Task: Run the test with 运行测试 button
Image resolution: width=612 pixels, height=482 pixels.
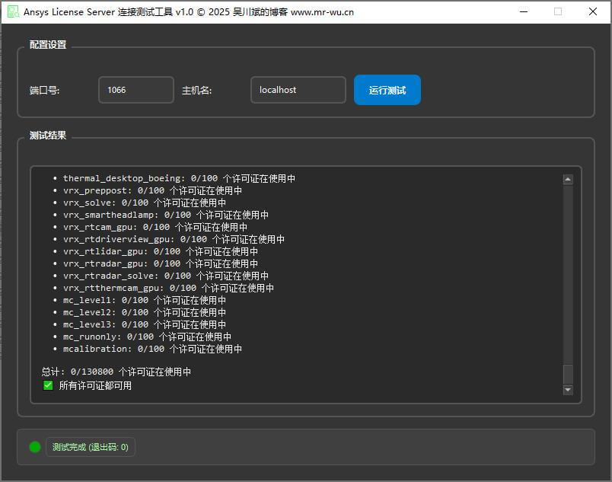Action: (387, 90)
